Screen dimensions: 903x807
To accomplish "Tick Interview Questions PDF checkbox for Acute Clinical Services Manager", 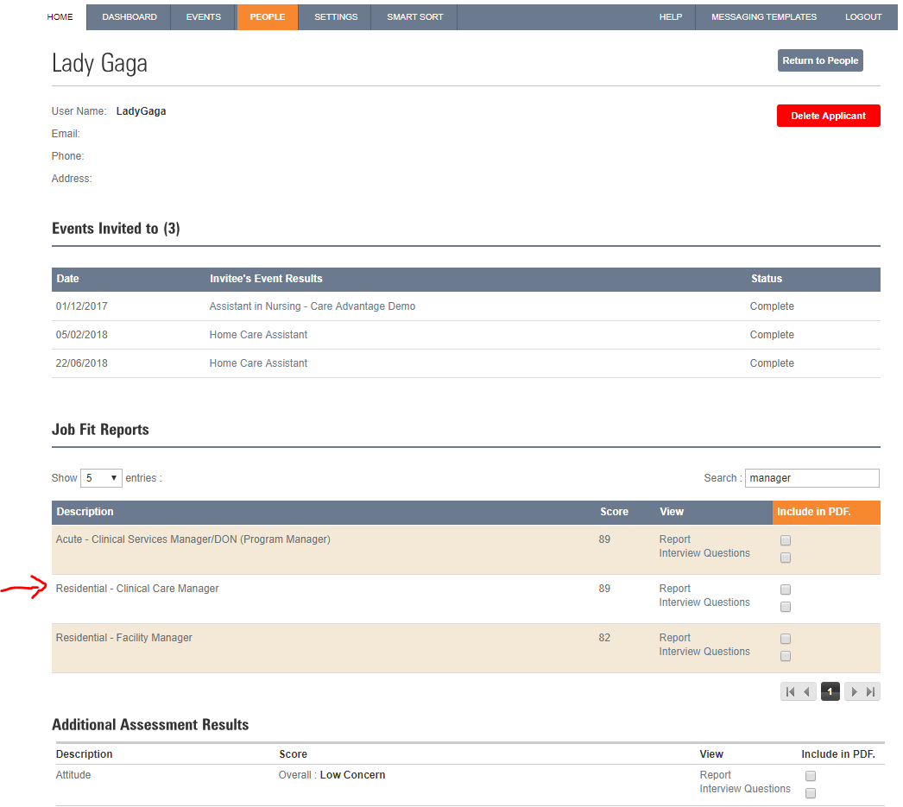I will (x=785, y=558).
